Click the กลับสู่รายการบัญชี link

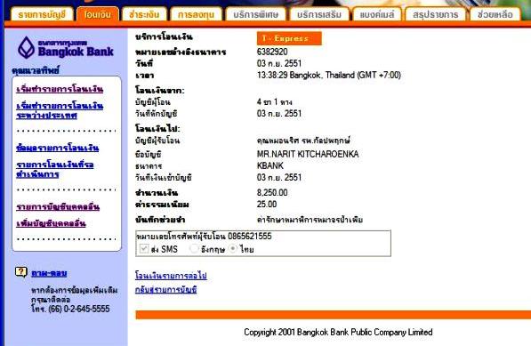coord(166,290)
